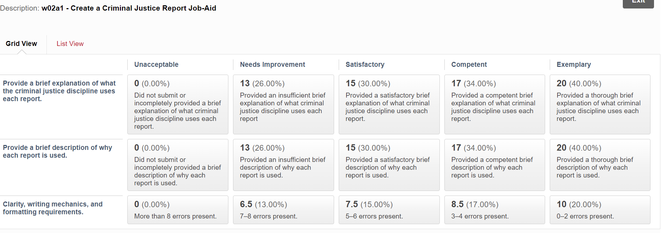Select Unacceptable 0 cell for why report used
Image resolution: width=665 pixels, height=233 pixels.
(178, 165)
